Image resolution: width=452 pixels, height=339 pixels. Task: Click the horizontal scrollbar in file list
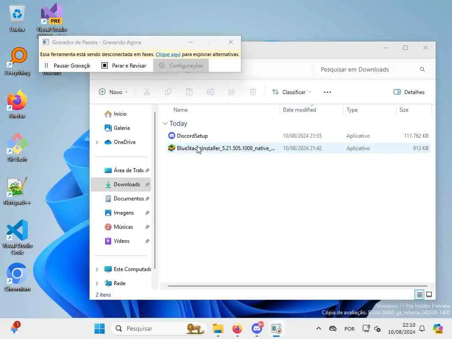click(297, 286)
